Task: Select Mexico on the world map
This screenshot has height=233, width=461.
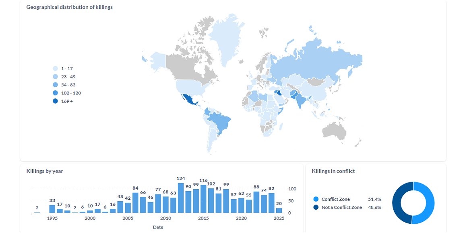Action: click(190, 100)
